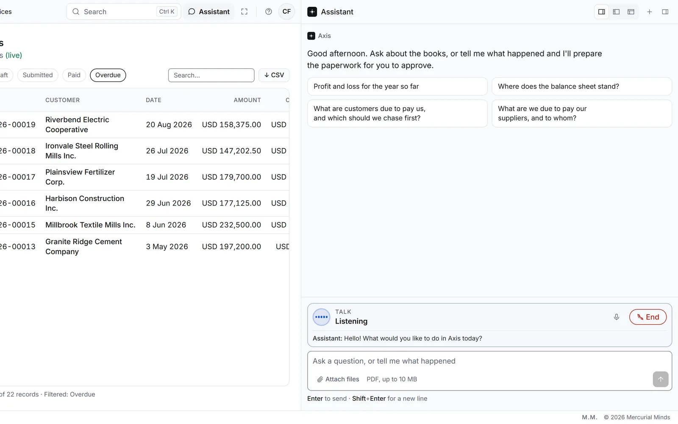
Task: Filter invoices by Paid
Action: (74, 75)
